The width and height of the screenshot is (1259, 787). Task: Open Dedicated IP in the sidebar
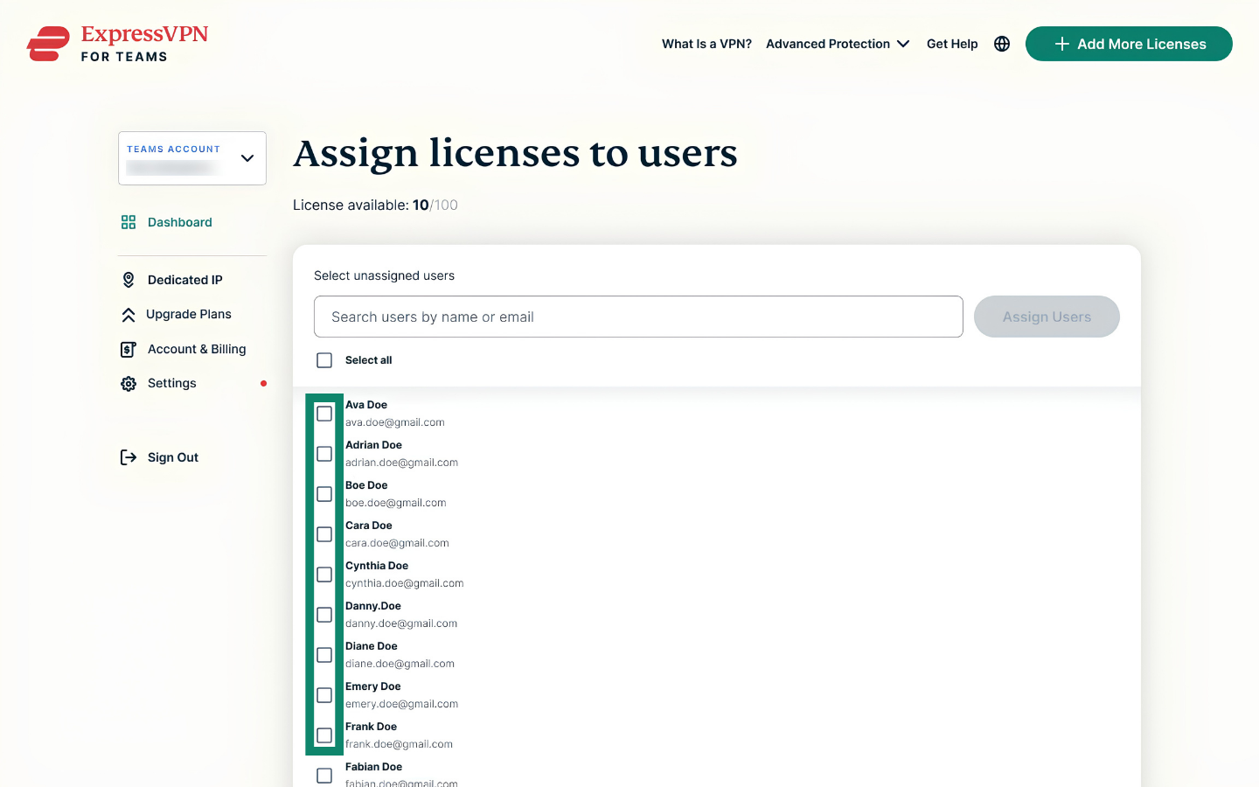coord(185,280)
